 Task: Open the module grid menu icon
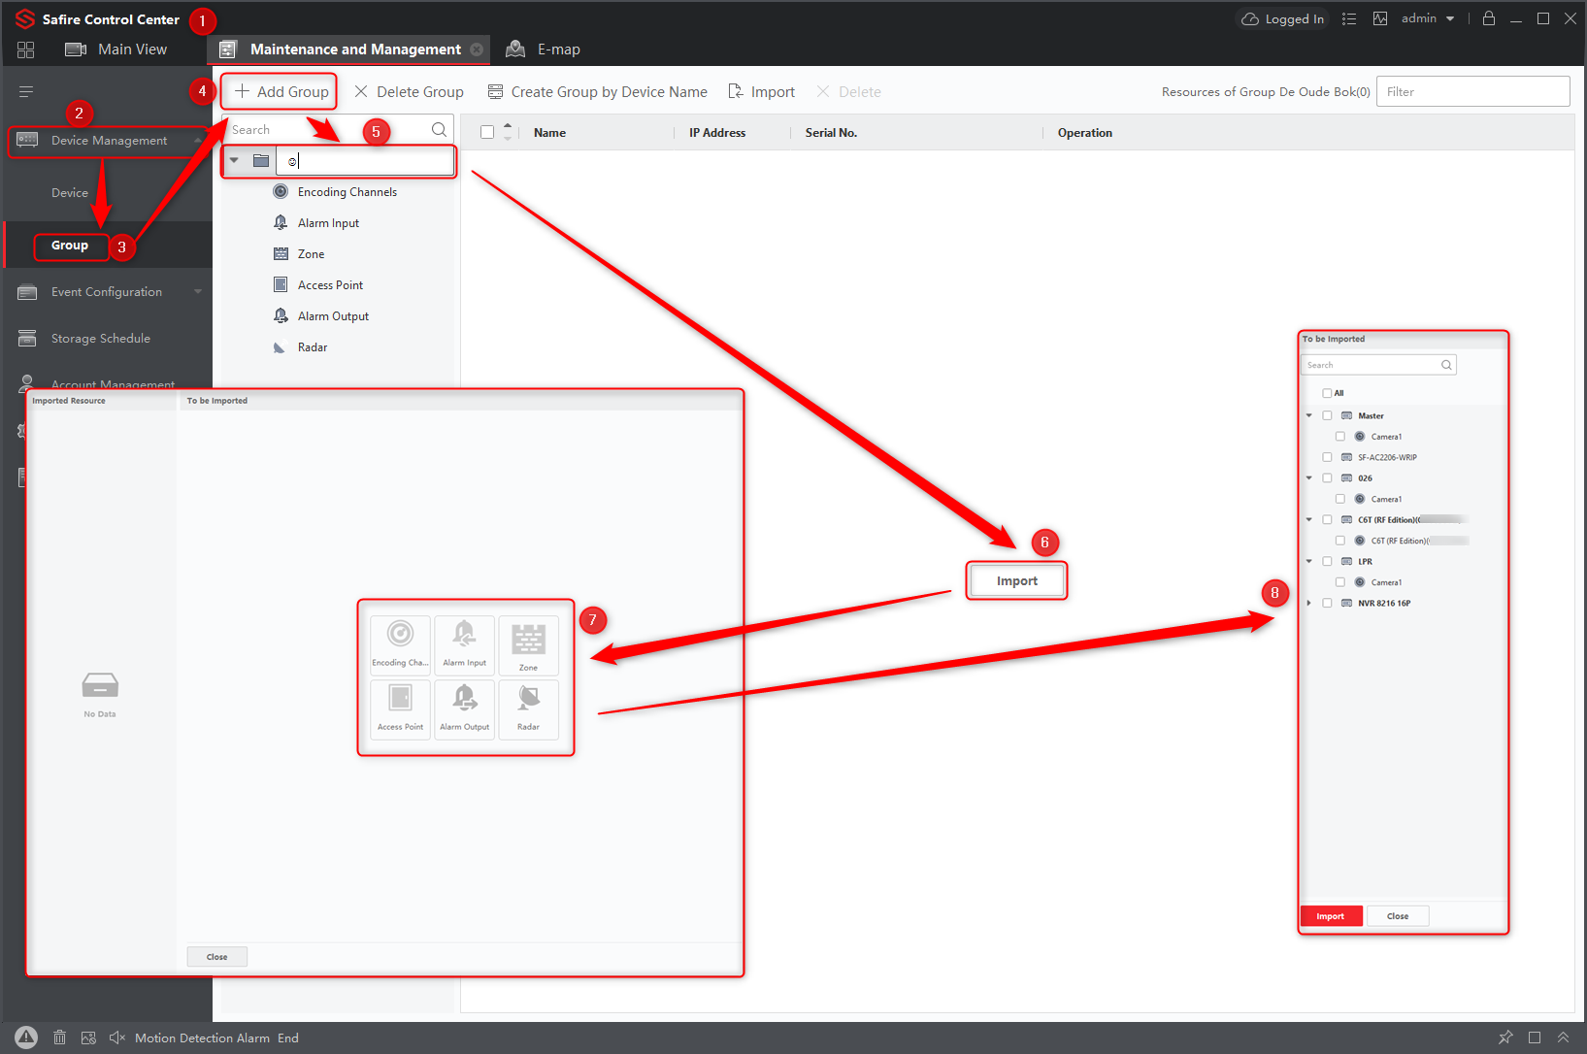(x=26, y=49)
